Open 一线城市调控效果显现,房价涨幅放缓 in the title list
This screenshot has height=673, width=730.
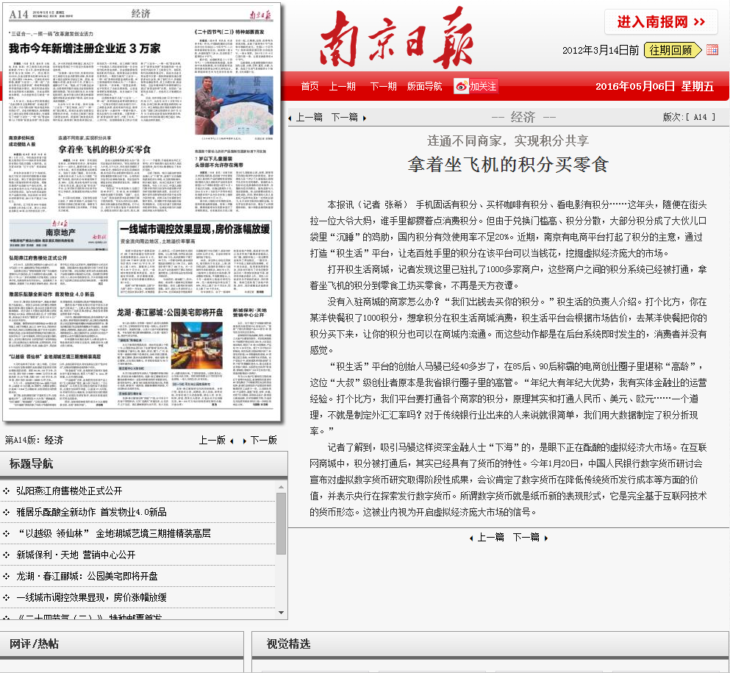pos(92,597)
